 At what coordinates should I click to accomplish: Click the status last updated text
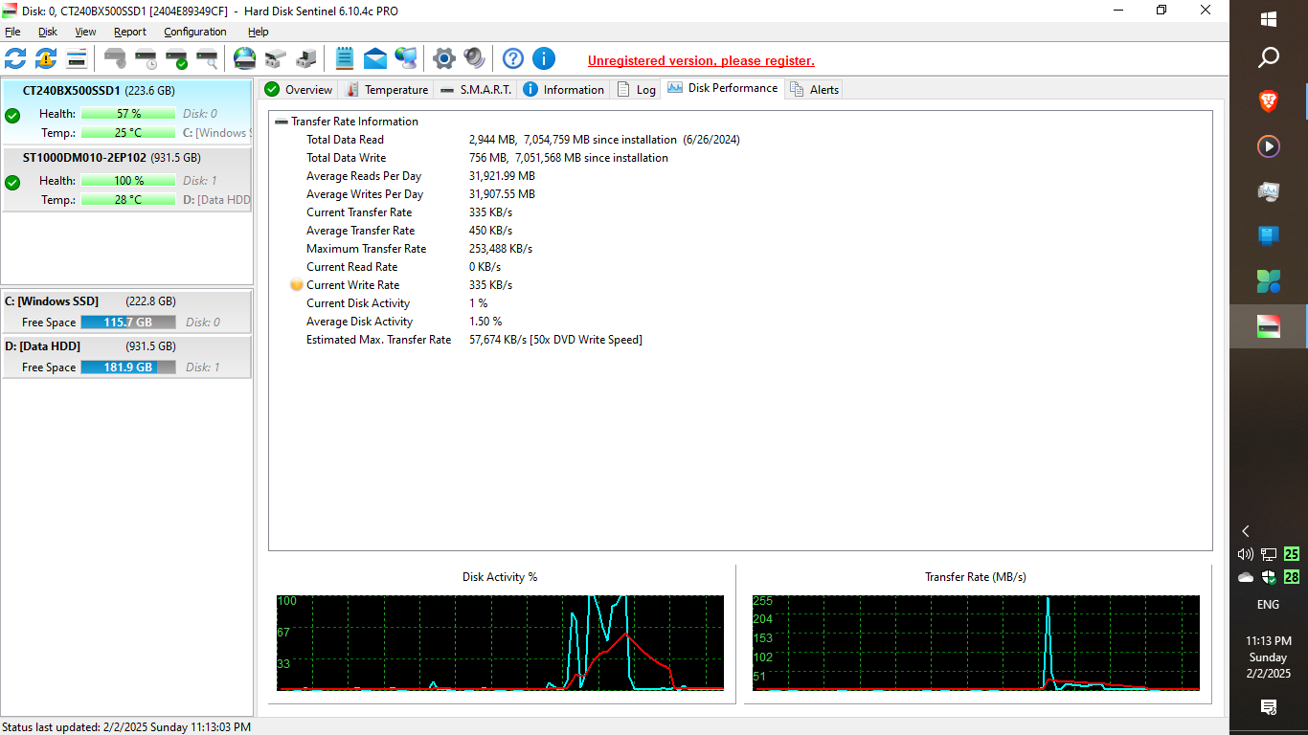[126, 727]
